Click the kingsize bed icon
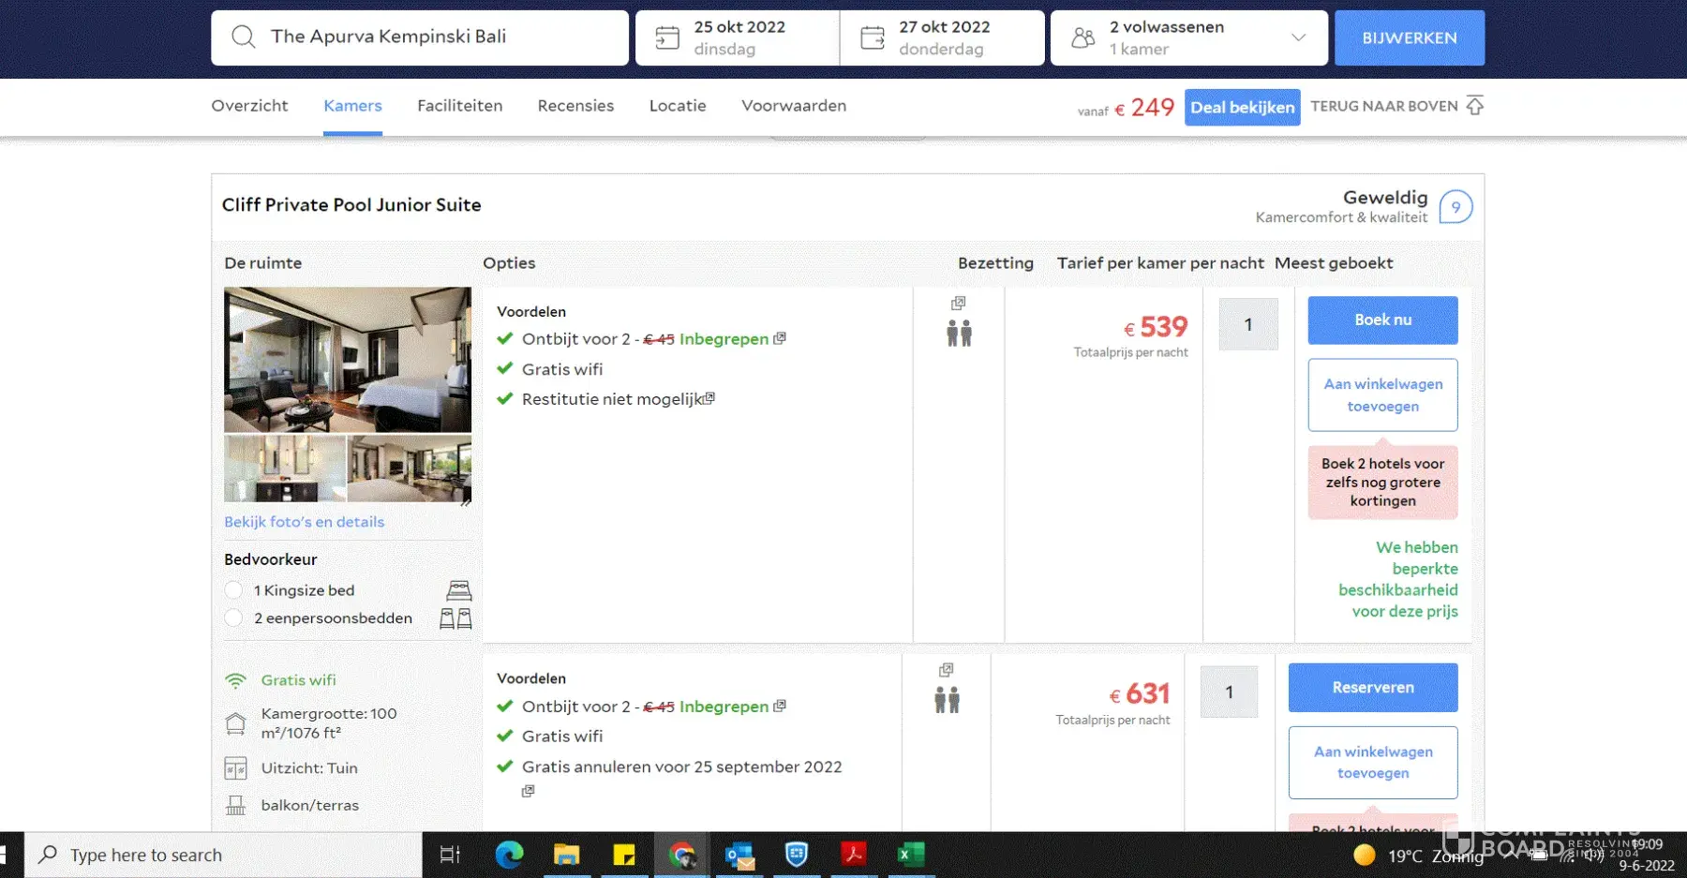The height and width of the screenshot is (878, 1687). coord(459,590)
